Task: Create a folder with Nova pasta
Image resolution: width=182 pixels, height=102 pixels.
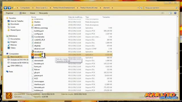Action: (44, 13)
